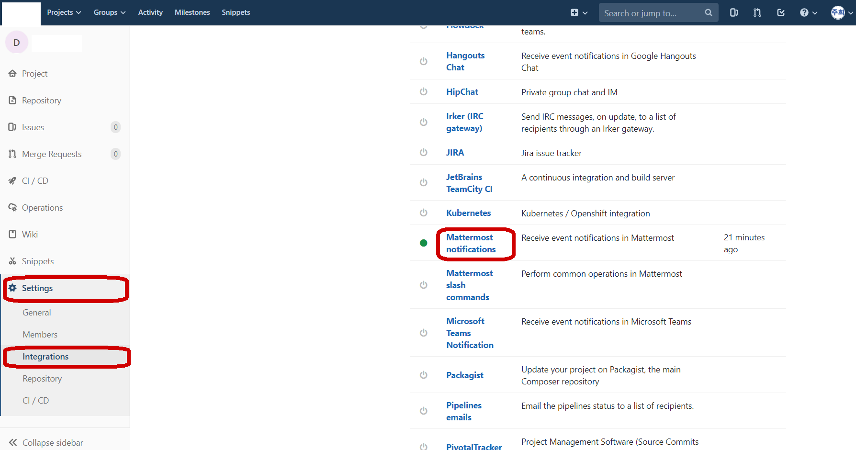
Task: Open the Help question mark dropdown
Action: click(808, 12)
